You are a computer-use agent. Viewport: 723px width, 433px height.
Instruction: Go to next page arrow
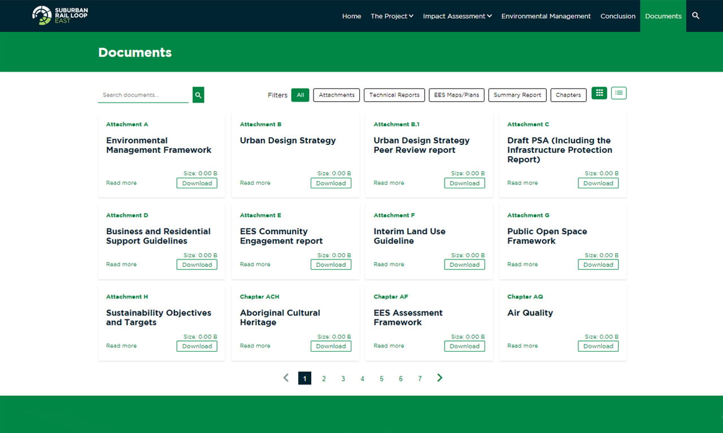click(x=439, y=378)
